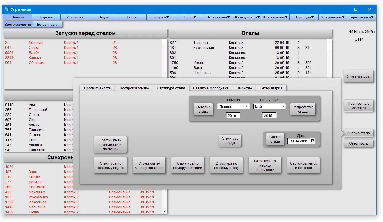Viewport: 383px width, 222px height.
Task: Expand the Осеменения menu
Action: pos(218,17)
